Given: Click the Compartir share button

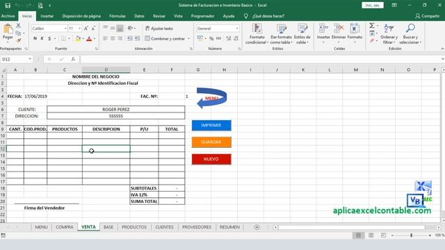Looking at the screenshot, I should (x=427, y=16).
